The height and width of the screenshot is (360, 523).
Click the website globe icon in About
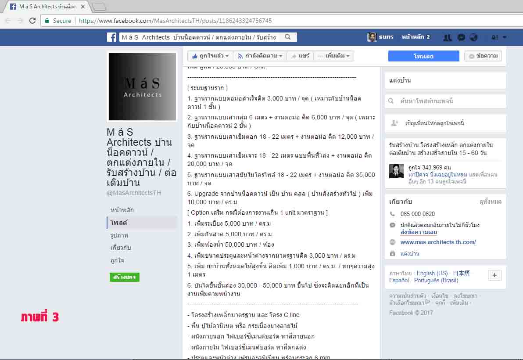tap(393, 242)
